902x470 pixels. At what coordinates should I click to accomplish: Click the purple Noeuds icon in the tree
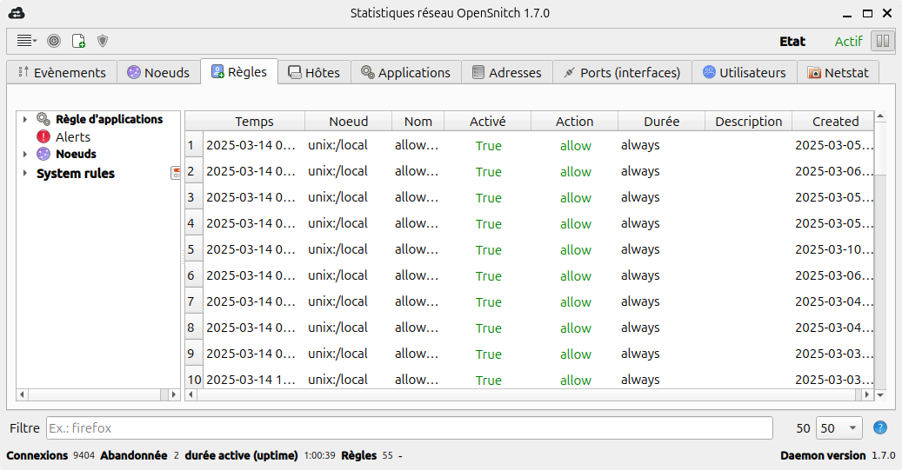click(x=43, y=154)
